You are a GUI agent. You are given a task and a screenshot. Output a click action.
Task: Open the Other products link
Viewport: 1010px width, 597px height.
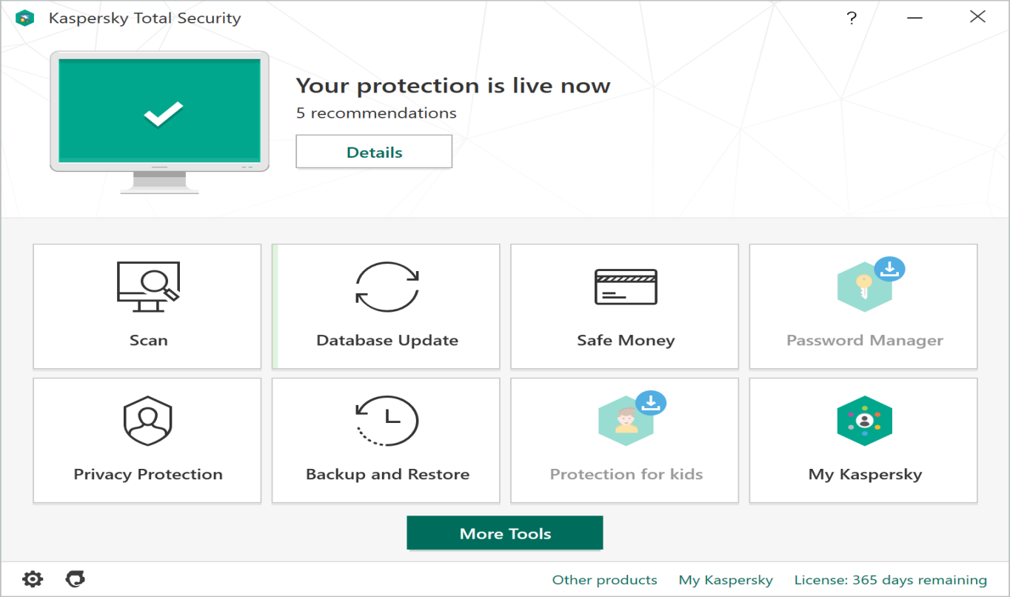coord(604,580)
